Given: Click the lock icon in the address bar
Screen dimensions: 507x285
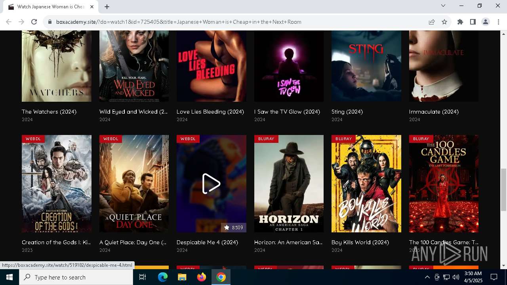Looking at the screenshot, I should [x=50, y=22].
